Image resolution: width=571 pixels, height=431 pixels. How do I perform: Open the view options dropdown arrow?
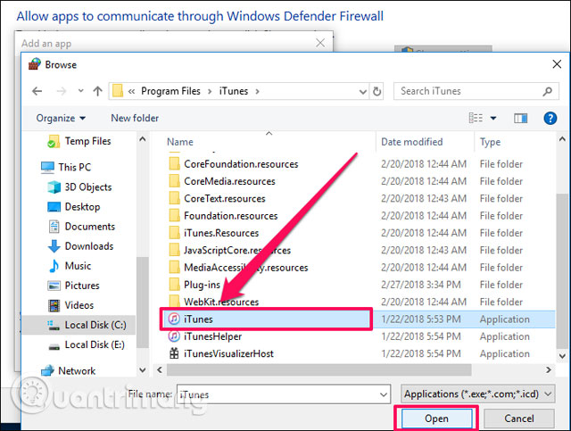click(x=493, y=118)
